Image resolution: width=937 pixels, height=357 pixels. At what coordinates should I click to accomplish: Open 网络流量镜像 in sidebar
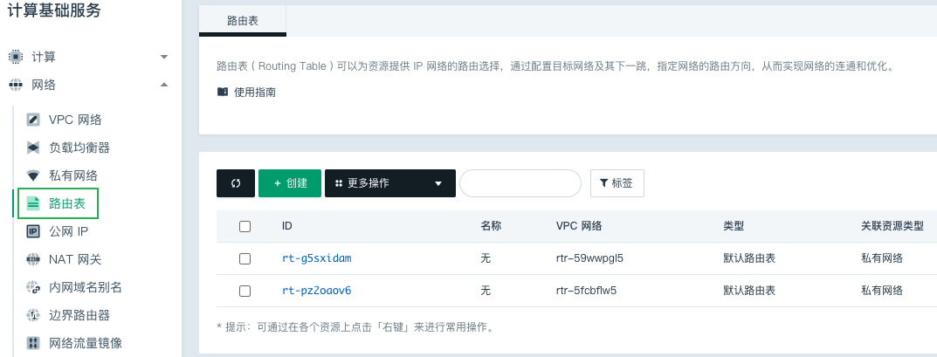click(x=86, y=343)
